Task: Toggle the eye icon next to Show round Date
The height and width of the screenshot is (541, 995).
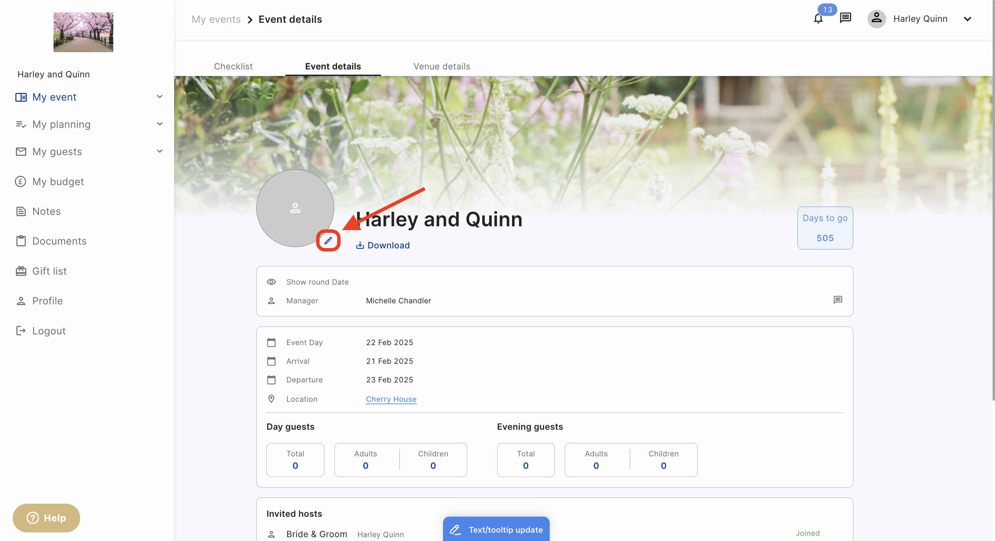Action: (x=271, y=282)
